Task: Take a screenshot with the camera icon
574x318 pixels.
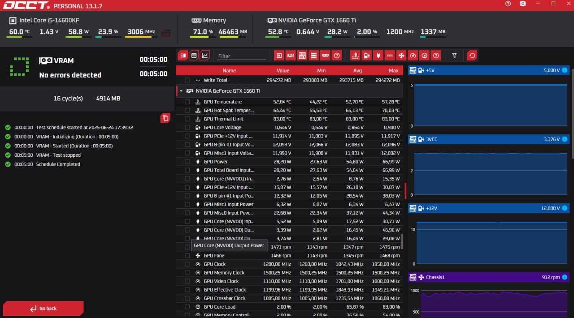Action: pyautogui.click(x=523, y=4)
